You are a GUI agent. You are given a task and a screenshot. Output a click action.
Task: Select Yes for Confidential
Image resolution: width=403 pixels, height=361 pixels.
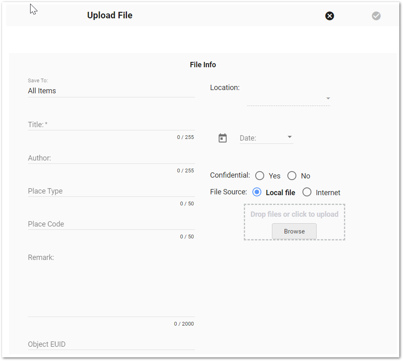click(260, 176)
